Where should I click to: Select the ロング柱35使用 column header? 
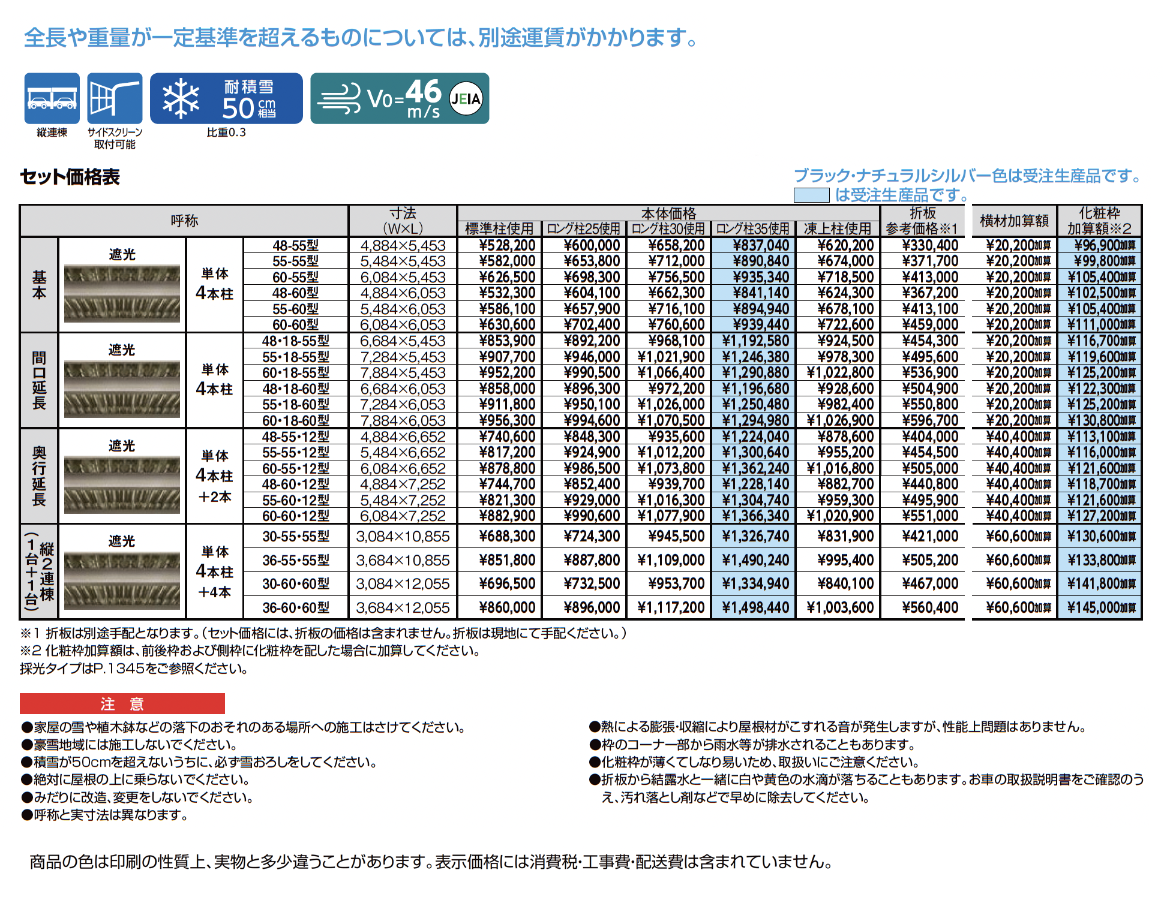pyautogui.click(x=753, y=228)
